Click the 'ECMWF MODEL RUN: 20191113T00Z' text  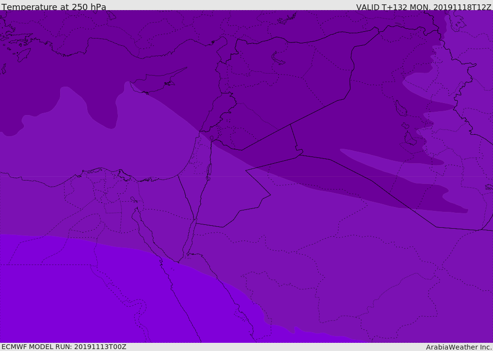[x=64, y=347]
